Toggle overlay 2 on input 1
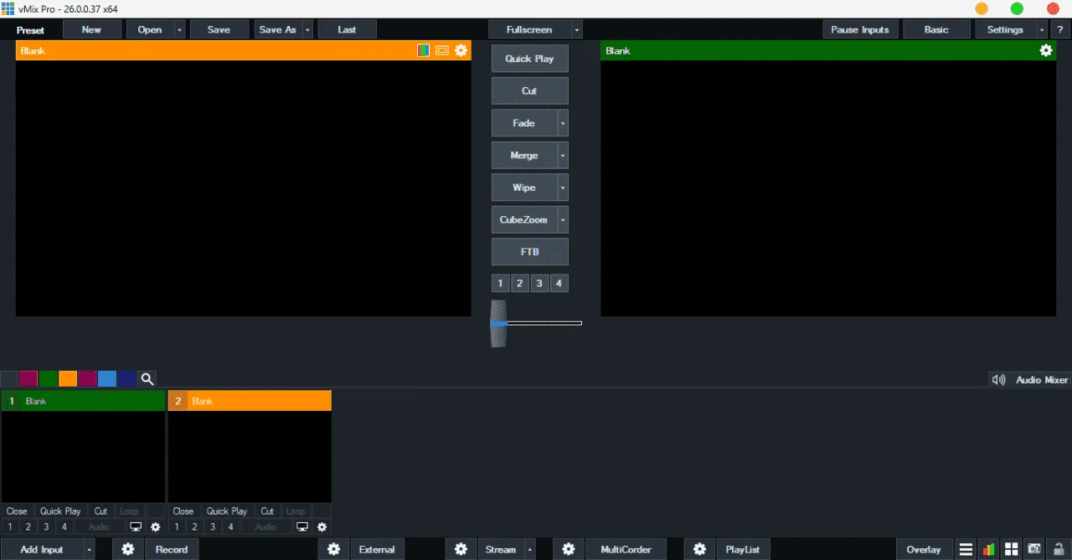This screenshot has width=1072, height=560. click(x=28, y=527)
